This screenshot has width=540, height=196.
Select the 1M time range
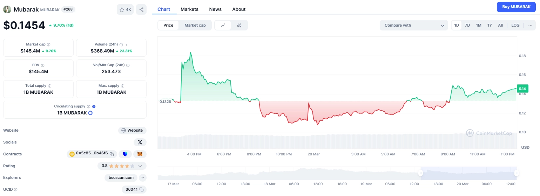pyautogui.click(x=479, y=25)
